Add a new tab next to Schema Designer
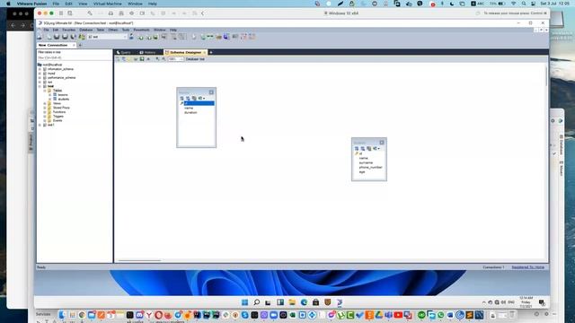The height and width of the screenshot is (323, 575). tap(211, 52)
